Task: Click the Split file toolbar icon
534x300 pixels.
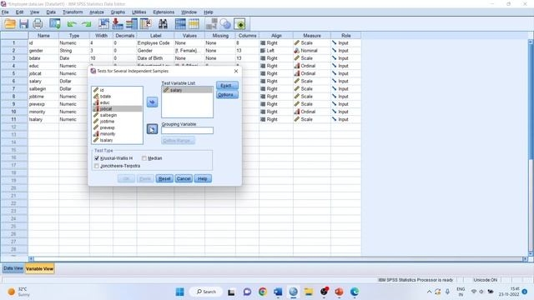Action: coord(211,24)
